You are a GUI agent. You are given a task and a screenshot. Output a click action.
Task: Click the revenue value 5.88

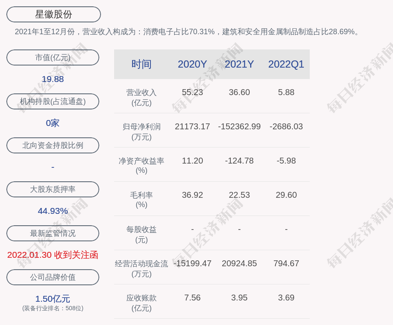tap(286, 92)
